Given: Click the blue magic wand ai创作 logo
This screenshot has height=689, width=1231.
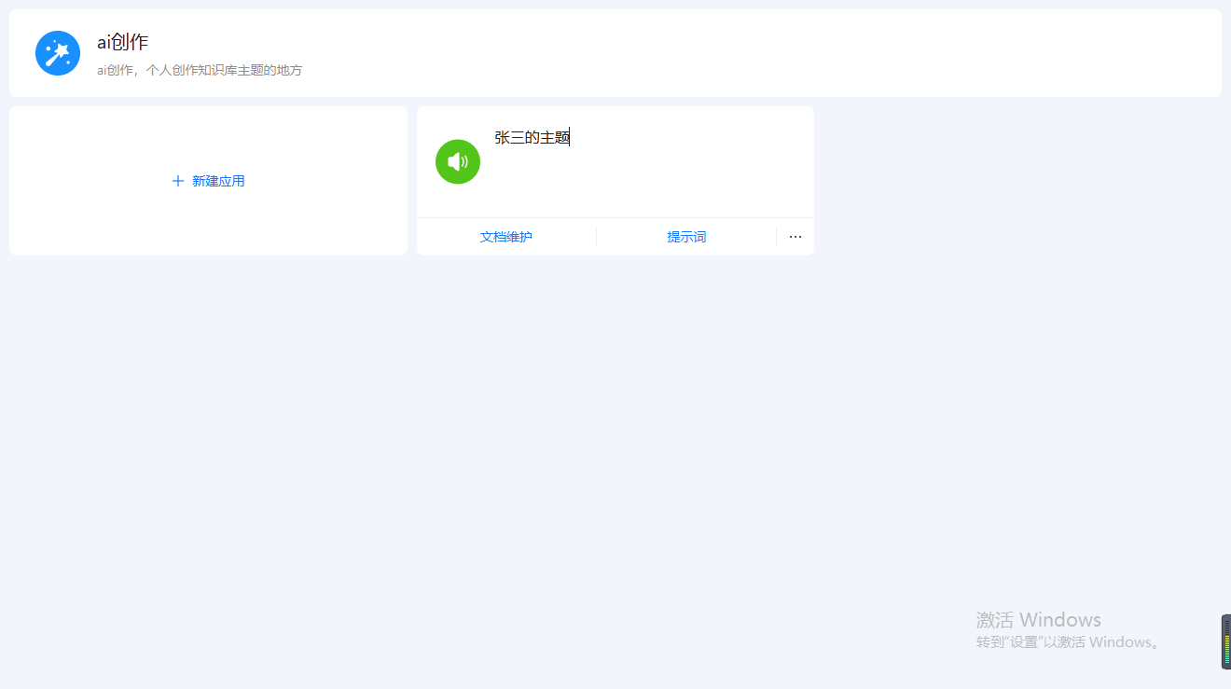Looking at the screenshot, I should click(x=57, y=53).
